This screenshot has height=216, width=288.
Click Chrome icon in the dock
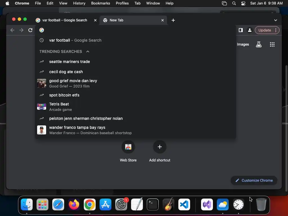coord(90,204)
